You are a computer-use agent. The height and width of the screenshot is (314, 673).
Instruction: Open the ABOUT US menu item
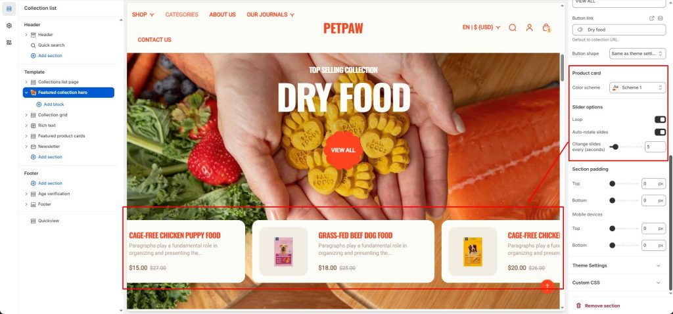pyautogui.click(x=222, y=14)
